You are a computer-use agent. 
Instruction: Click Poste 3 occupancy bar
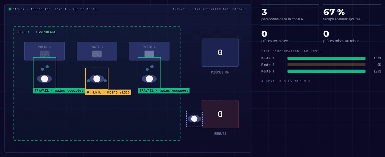point(327,71)
